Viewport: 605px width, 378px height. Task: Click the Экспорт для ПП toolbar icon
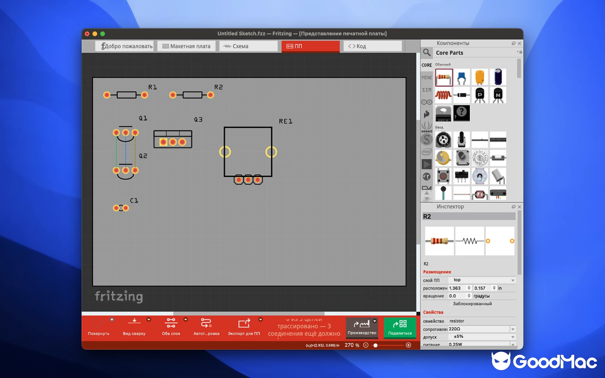click(x=244, y=323)
